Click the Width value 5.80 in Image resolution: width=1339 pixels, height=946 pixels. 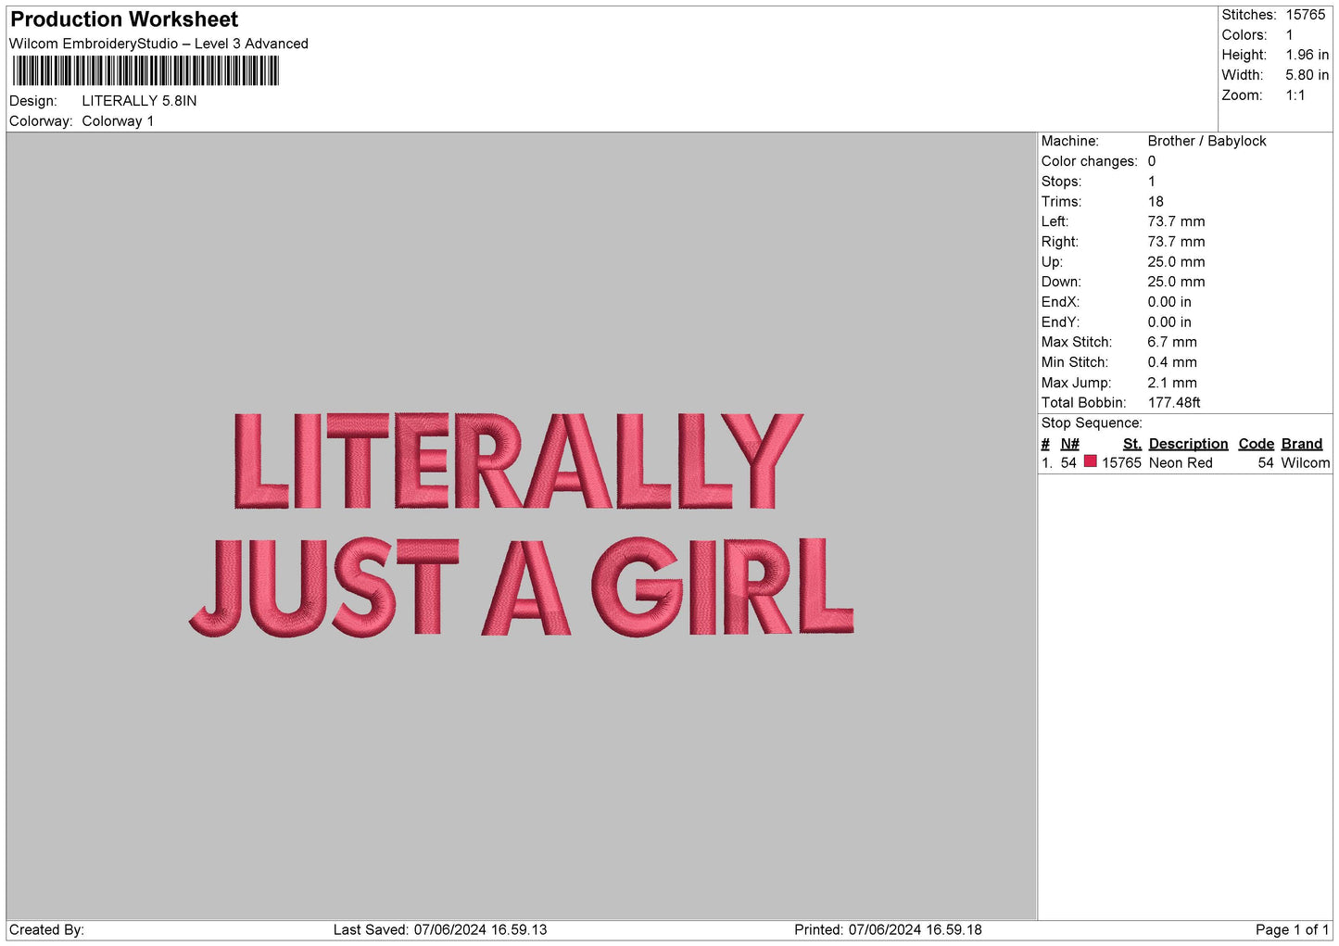[1307, 75]
